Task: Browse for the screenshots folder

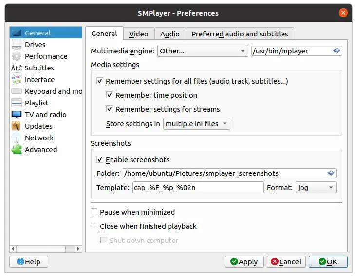Action: coord(331,173)
